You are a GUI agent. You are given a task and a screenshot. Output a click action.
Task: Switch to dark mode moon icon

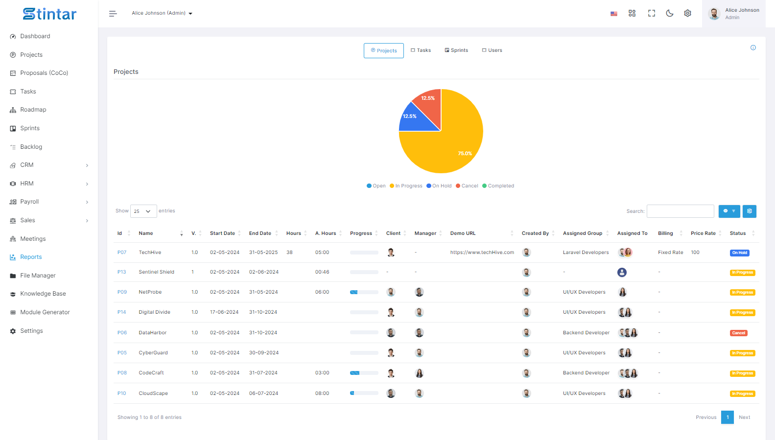point(670,13)
